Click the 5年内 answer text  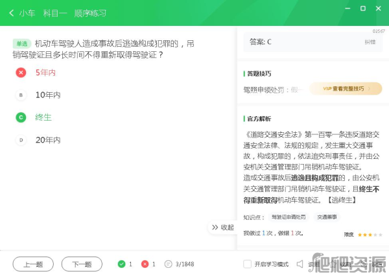(x=45, y=73)
